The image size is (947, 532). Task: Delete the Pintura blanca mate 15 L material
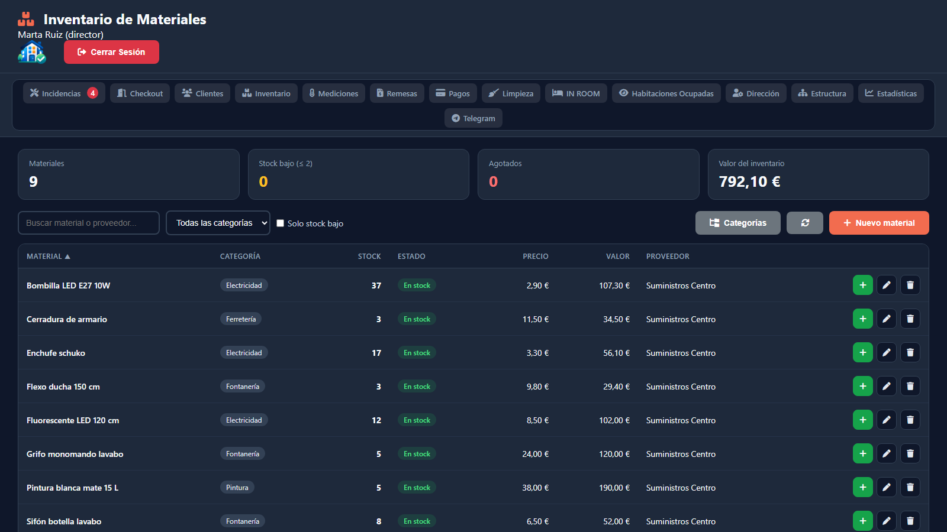pos(910,487)
